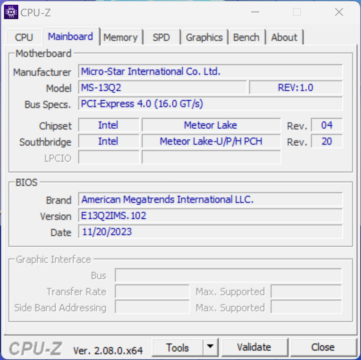The image size is (361, 360).
Task: Select the Manufacturer field Micro-Star International Co. Ltd.
Action: [x=210, y=71]
